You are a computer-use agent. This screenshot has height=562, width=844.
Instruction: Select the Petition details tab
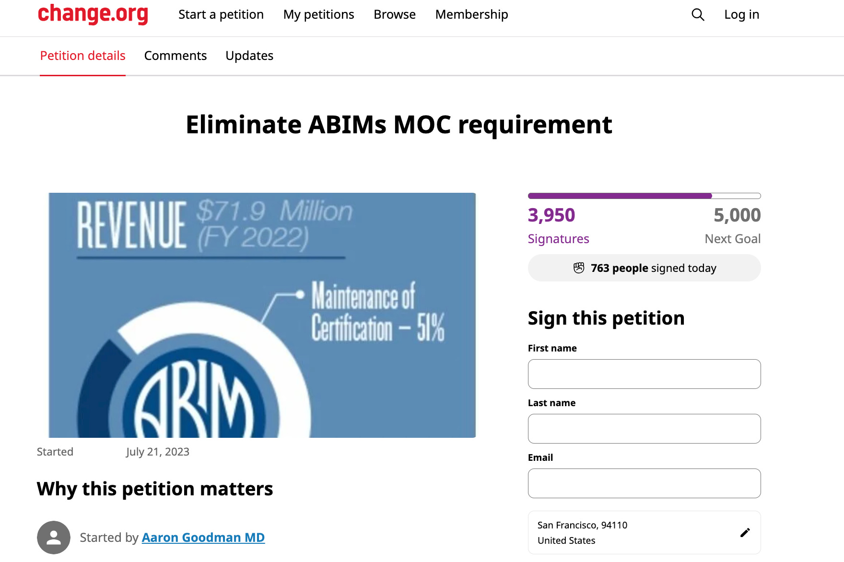coord(82,56)
